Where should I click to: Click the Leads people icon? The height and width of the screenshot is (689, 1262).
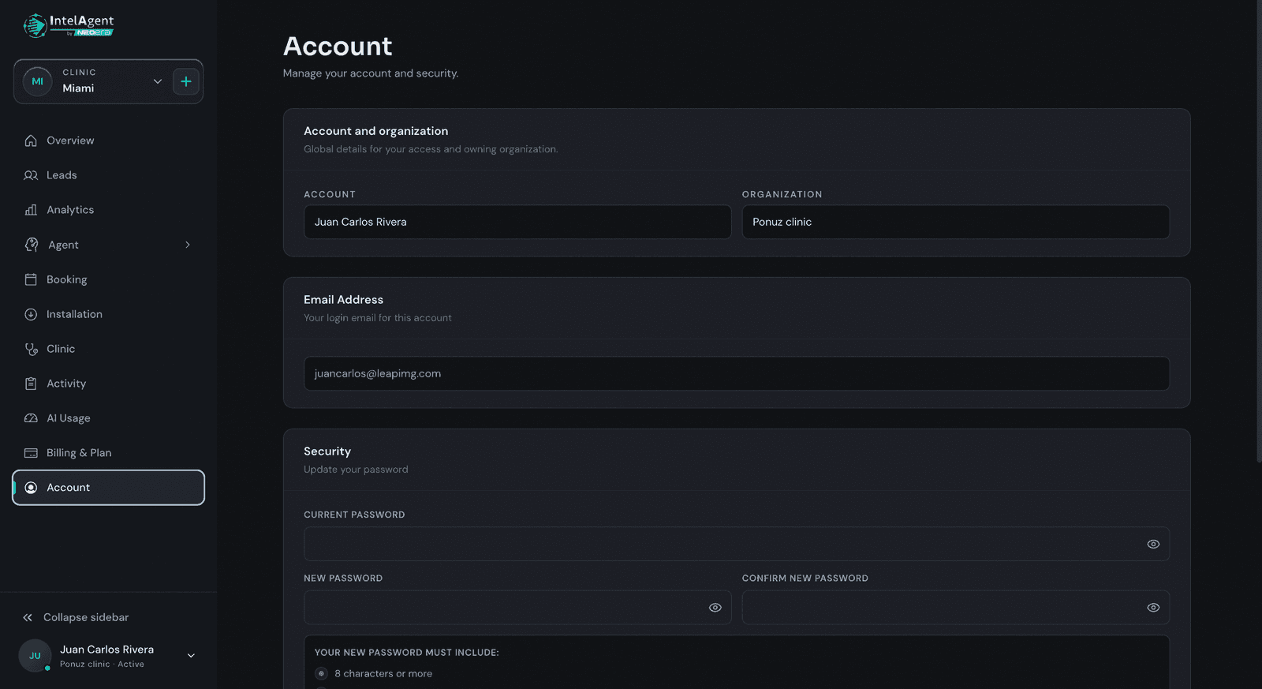[31, 175]
